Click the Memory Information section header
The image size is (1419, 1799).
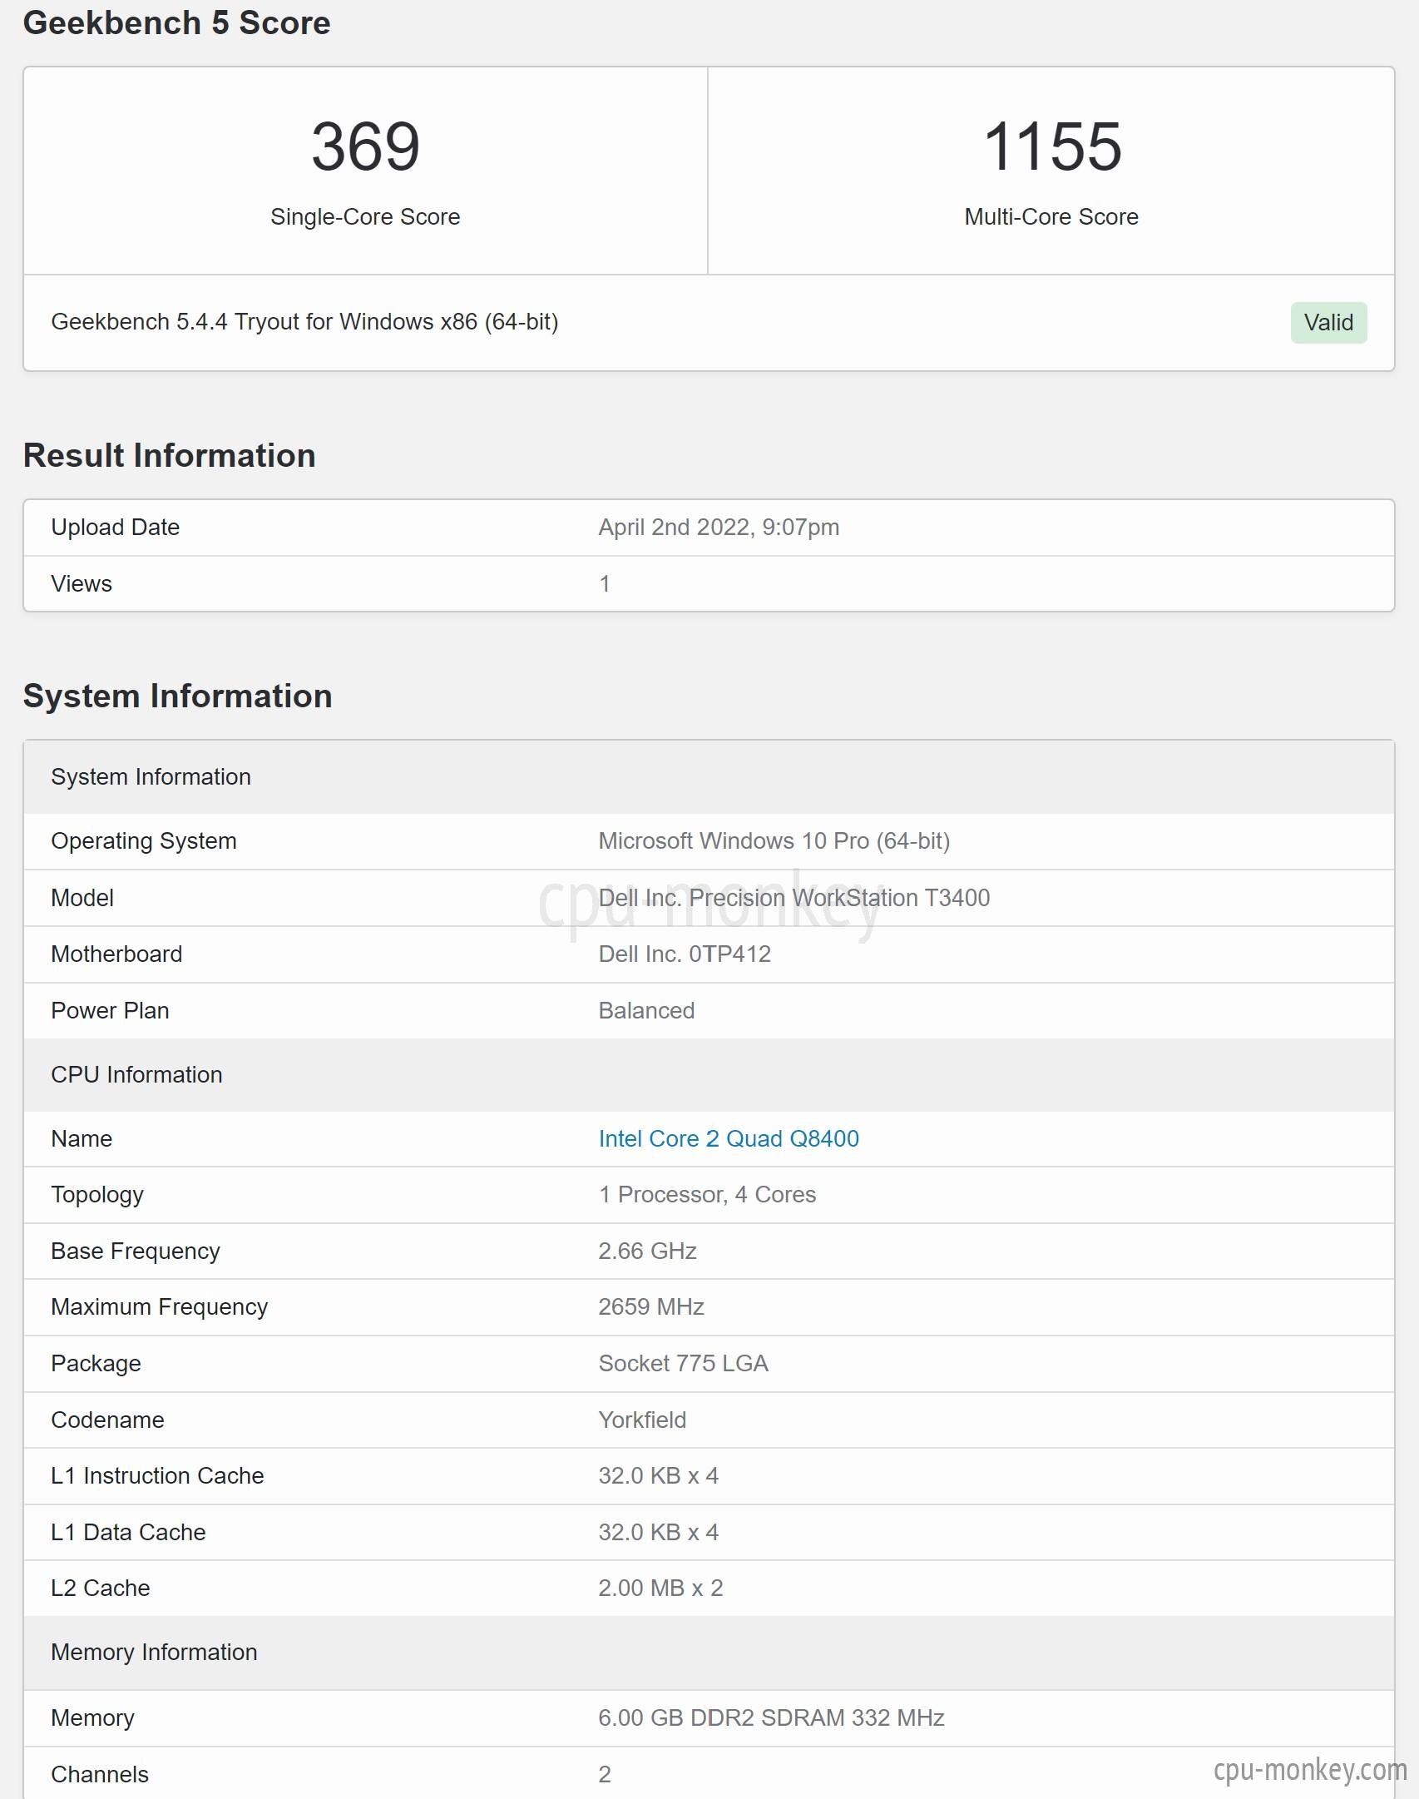point(709,1653)
